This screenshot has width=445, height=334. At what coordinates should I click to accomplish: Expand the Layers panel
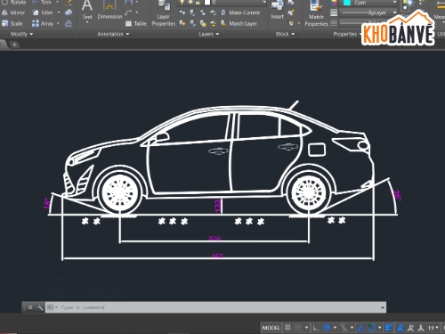tap(209, 34)
